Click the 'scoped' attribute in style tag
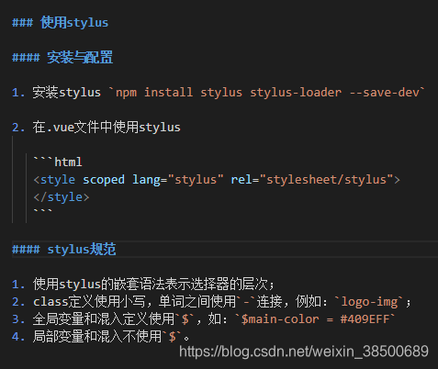The height and width of the screenshot is (369, 438). (104, 180)
